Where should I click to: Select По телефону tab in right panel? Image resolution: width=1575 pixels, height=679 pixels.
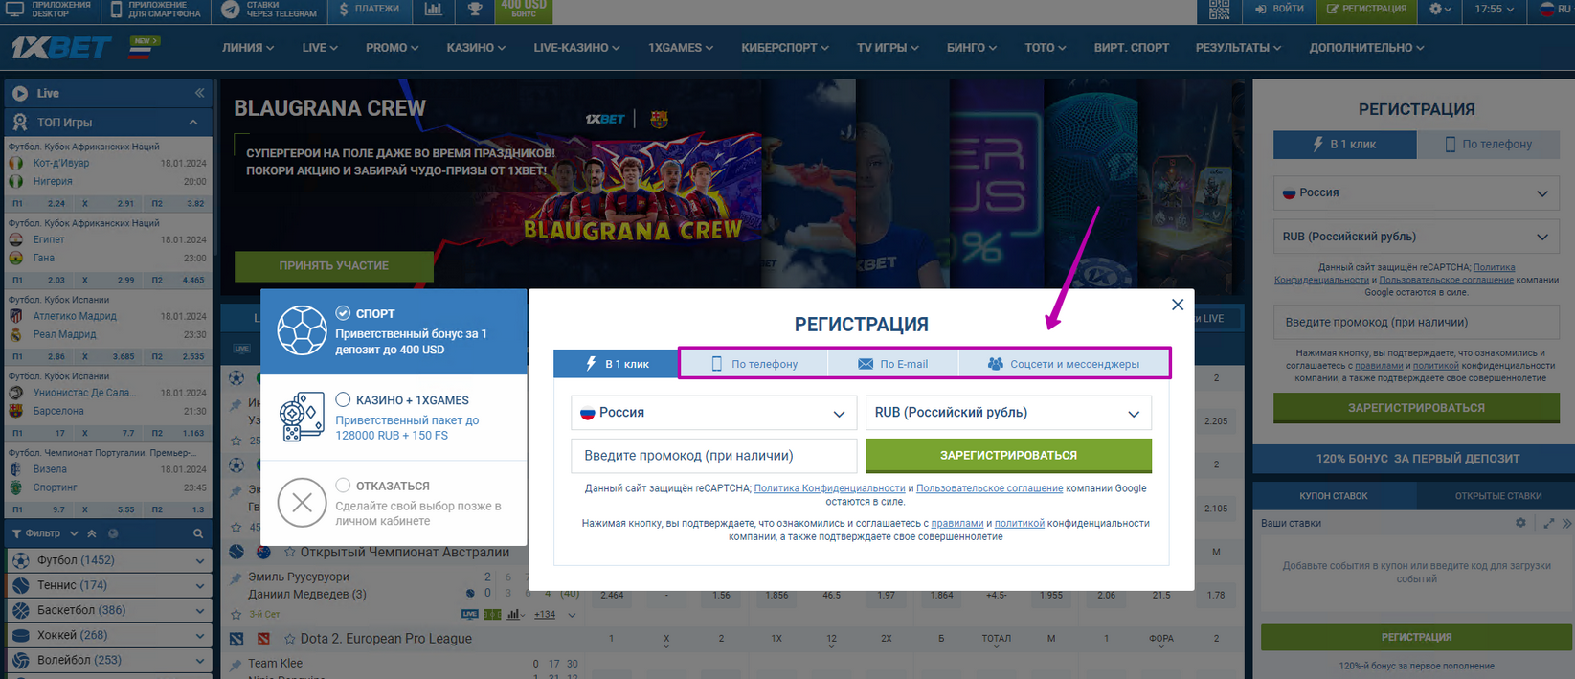pos(1489,145)
